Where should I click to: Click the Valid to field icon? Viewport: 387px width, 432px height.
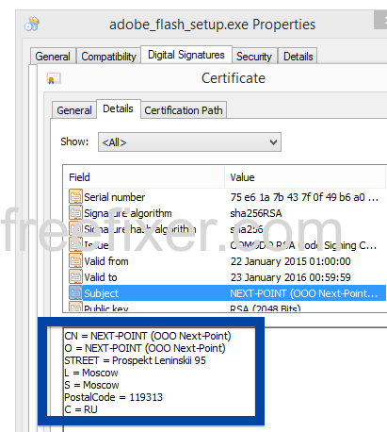pyautogui.click(x=75, y=277)
